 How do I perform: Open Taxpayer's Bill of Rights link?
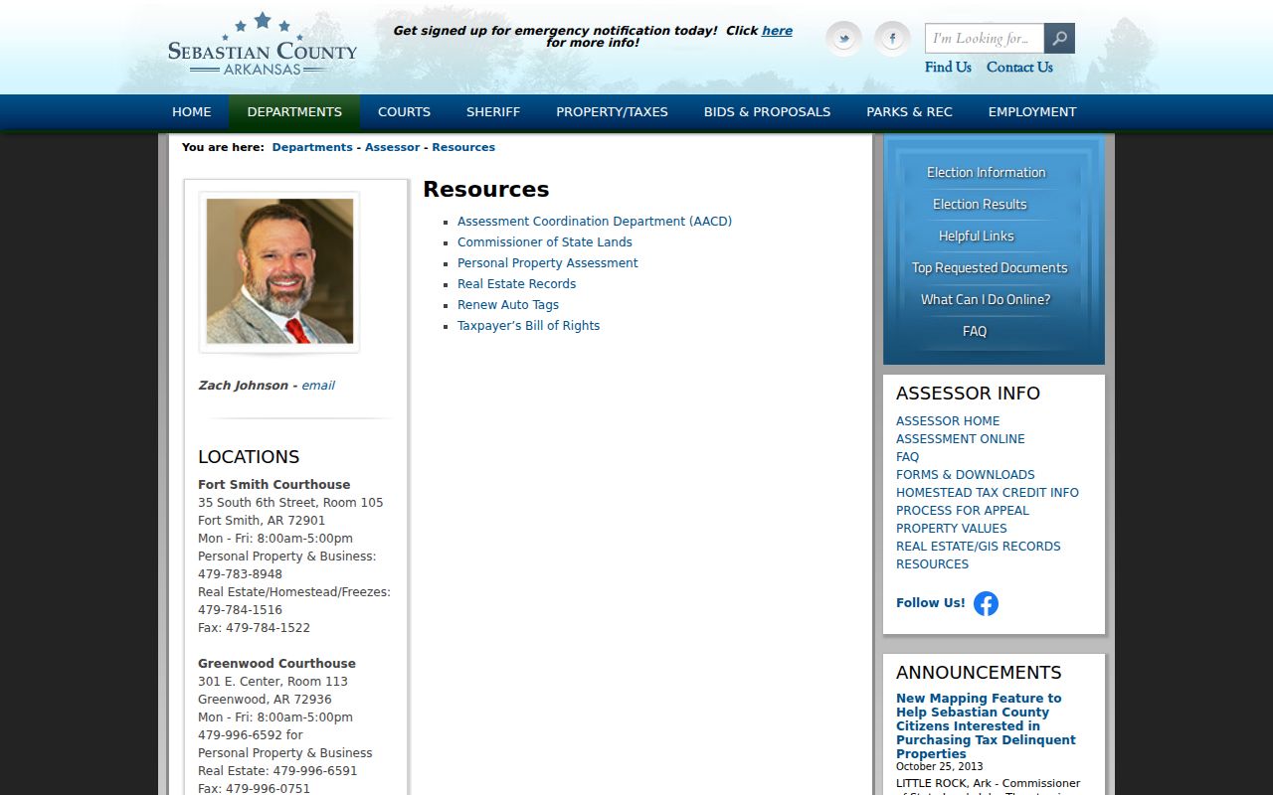529,326
